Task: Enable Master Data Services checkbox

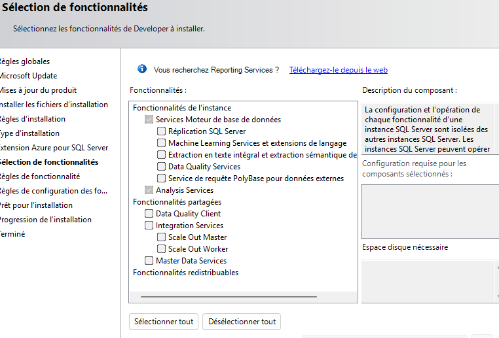Action: pyautogui.click(x=149, y=261)
